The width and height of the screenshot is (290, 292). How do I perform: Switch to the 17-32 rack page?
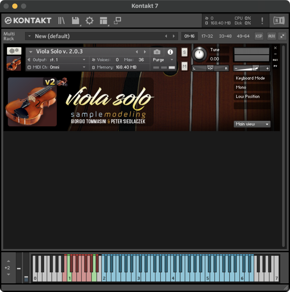point(207,36)
